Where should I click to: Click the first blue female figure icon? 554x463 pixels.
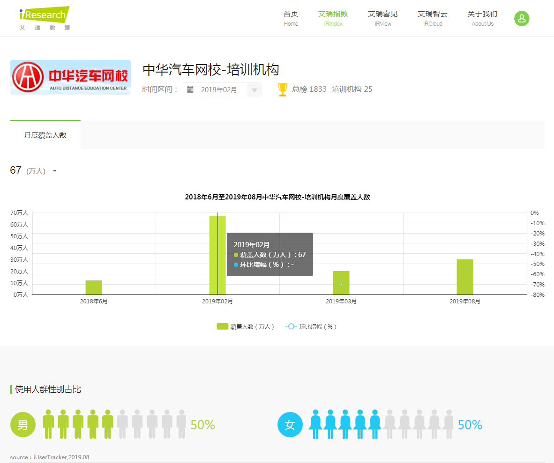(315, 424)
